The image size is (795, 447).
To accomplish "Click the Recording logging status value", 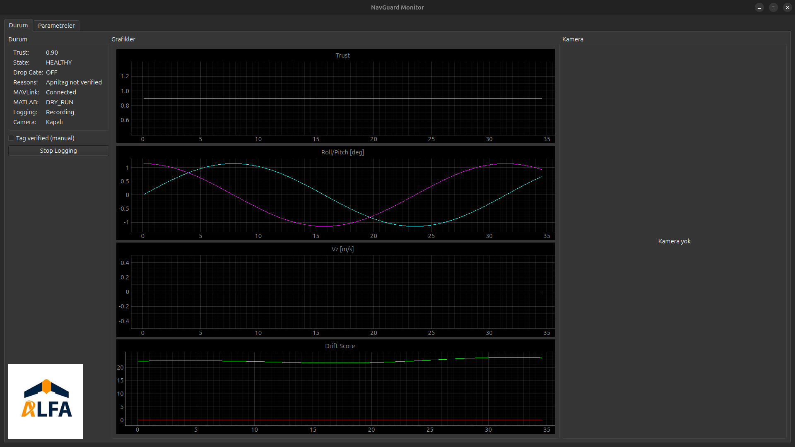I will 60,112.
